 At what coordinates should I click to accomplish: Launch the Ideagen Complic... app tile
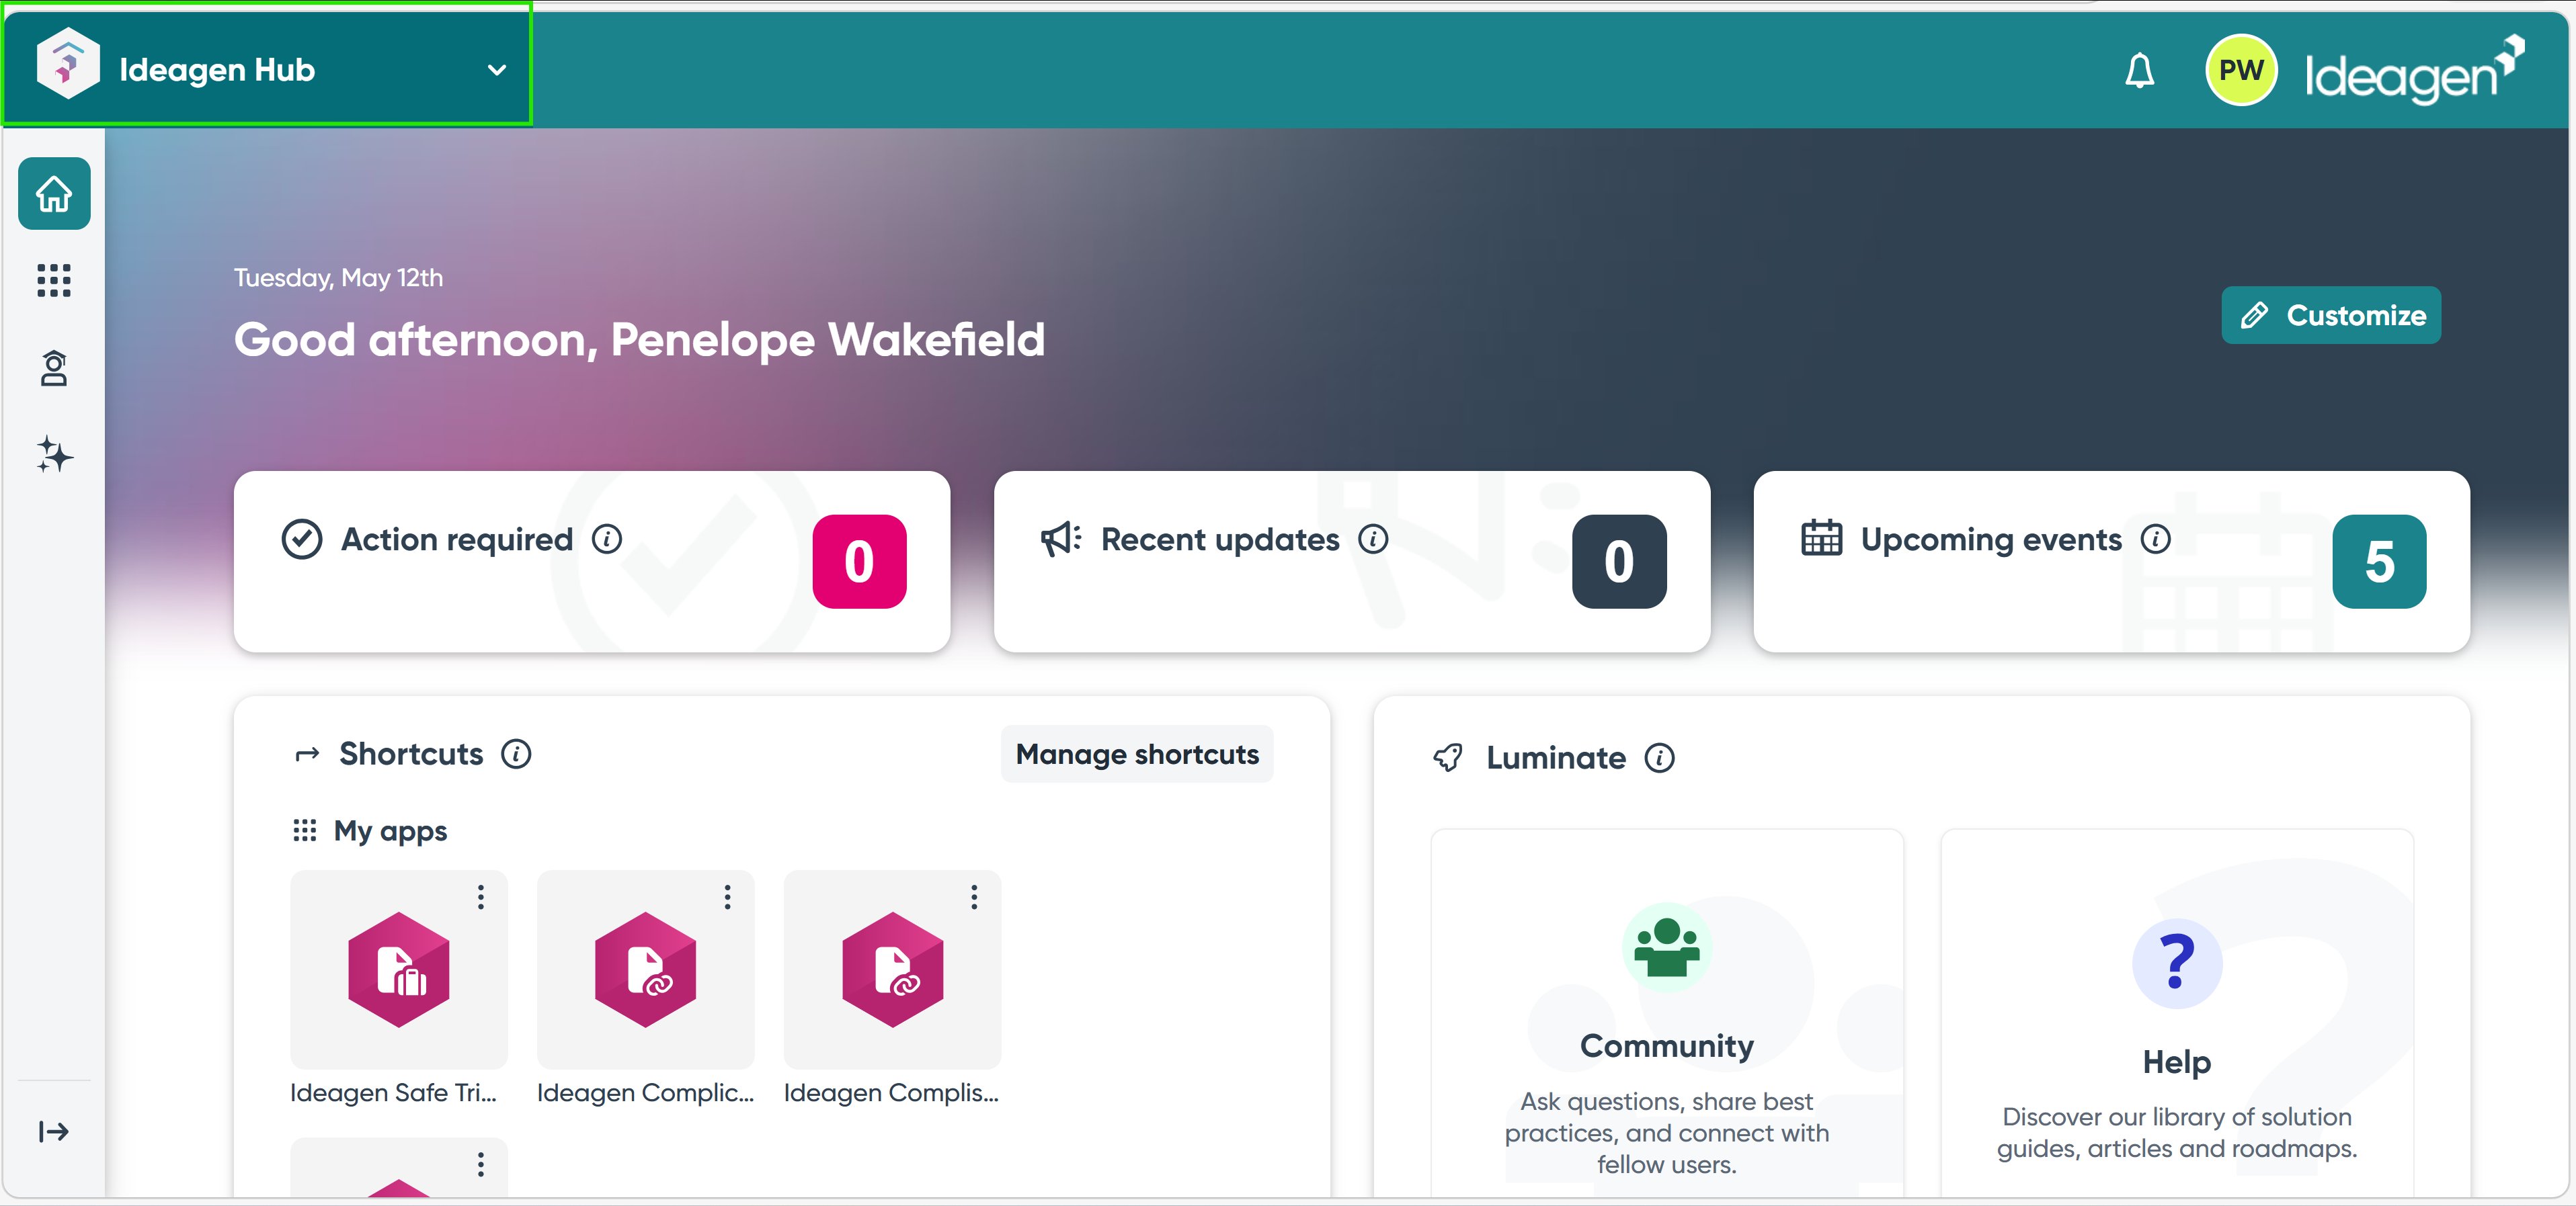point(645,970)
